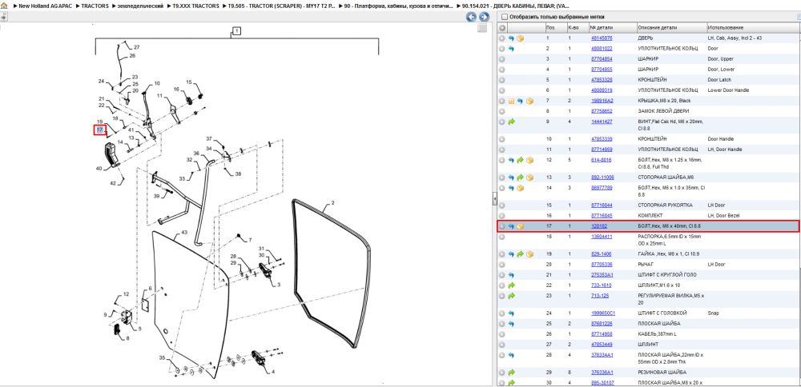Open the '90 - Платформа, кабины' breadcrumb
Image resolution: width=801 pixels, height=387 pixels.
click(x=398, y=6)
